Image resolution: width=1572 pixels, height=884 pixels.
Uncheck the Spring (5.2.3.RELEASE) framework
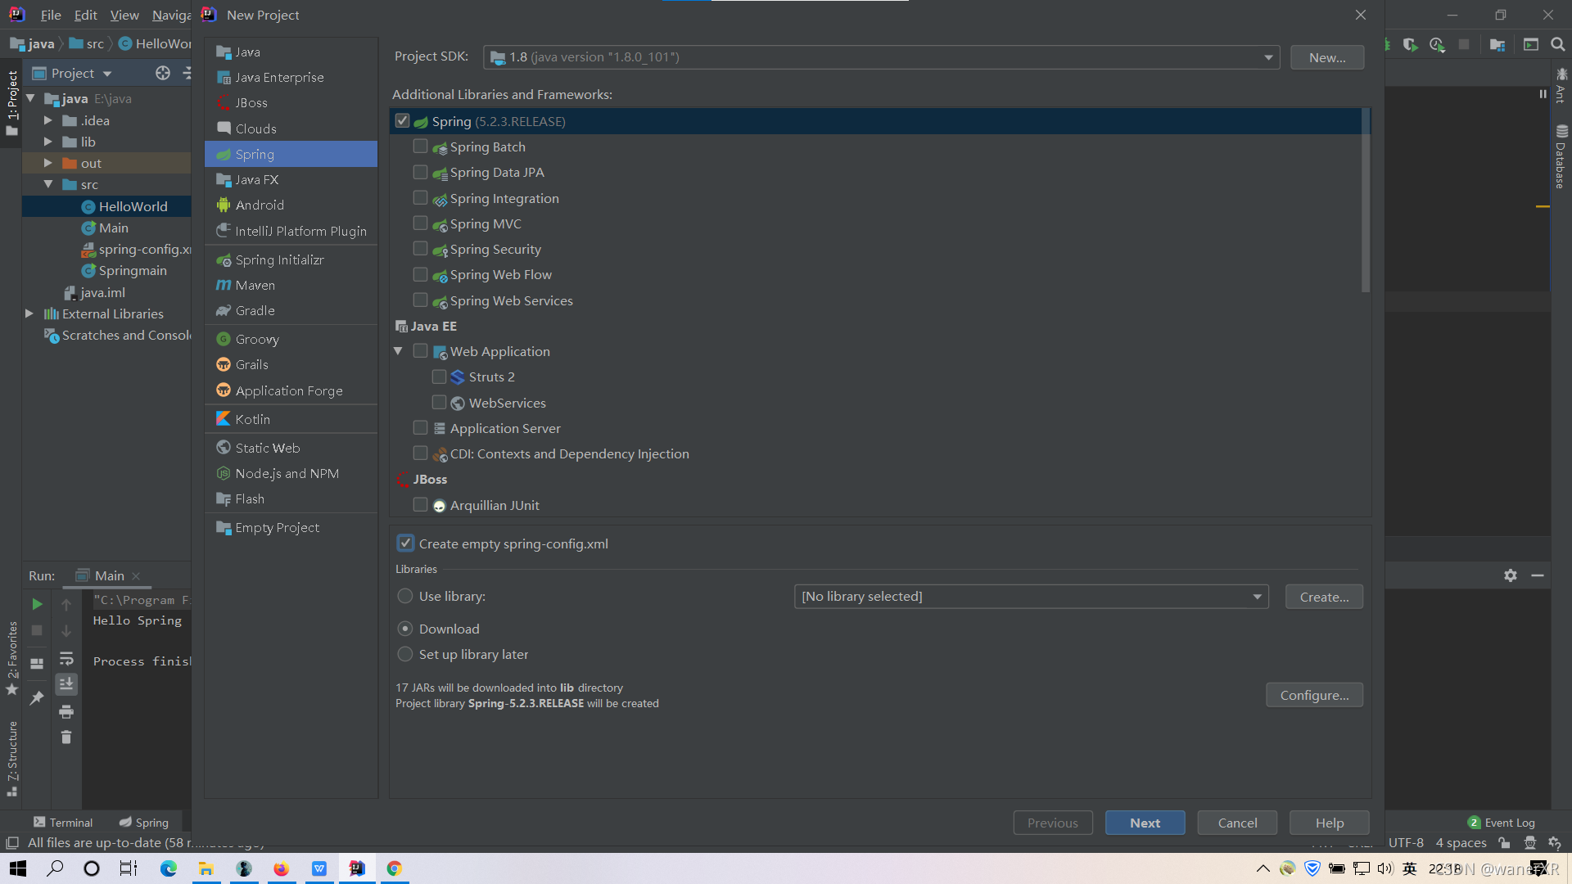coord(402,120)
